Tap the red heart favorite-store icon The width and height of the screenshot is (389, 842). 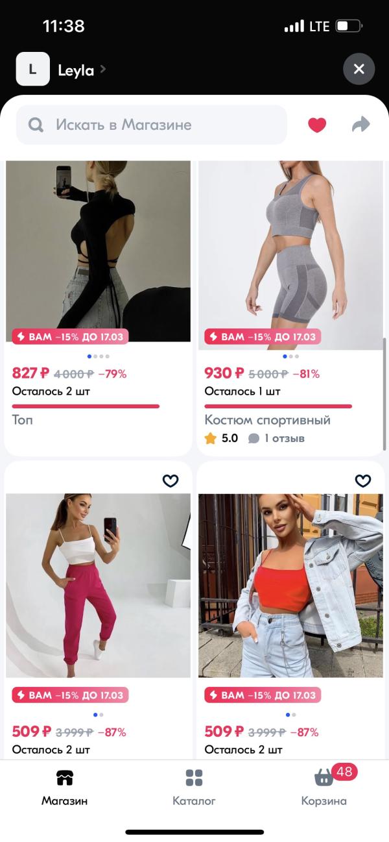click(x=316, y=125)
